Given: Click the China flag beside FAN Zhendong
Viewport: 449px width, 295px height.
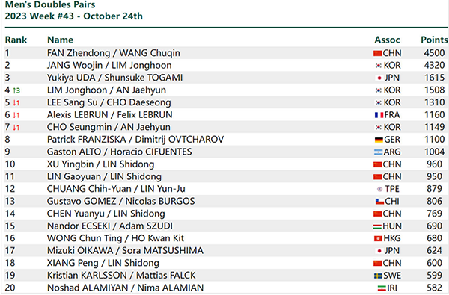Looking at the screenshot, I should [378, 54].
